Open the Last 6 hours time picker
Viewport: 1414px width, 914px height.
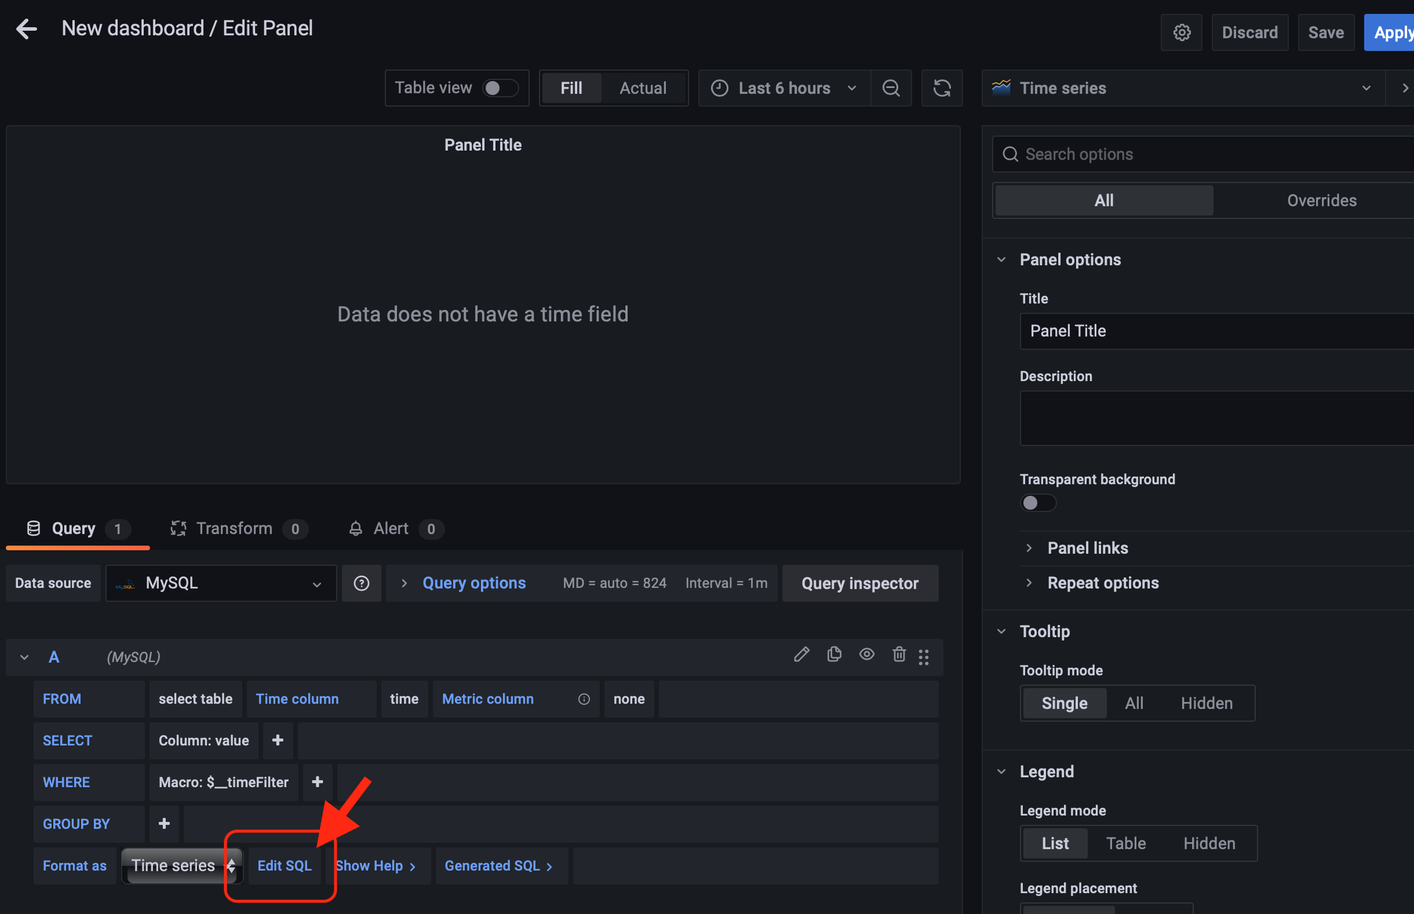[783, 88]
